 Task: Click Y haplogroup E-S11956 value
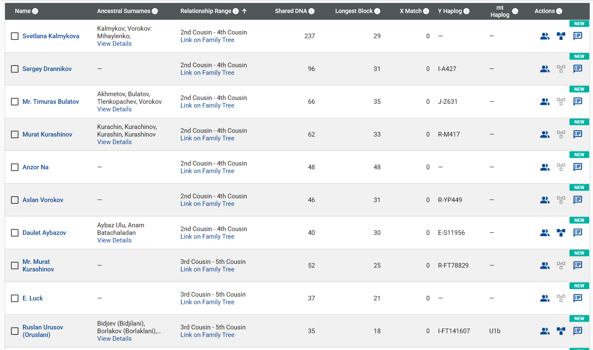pyautogui.click(x=451, y=233)
